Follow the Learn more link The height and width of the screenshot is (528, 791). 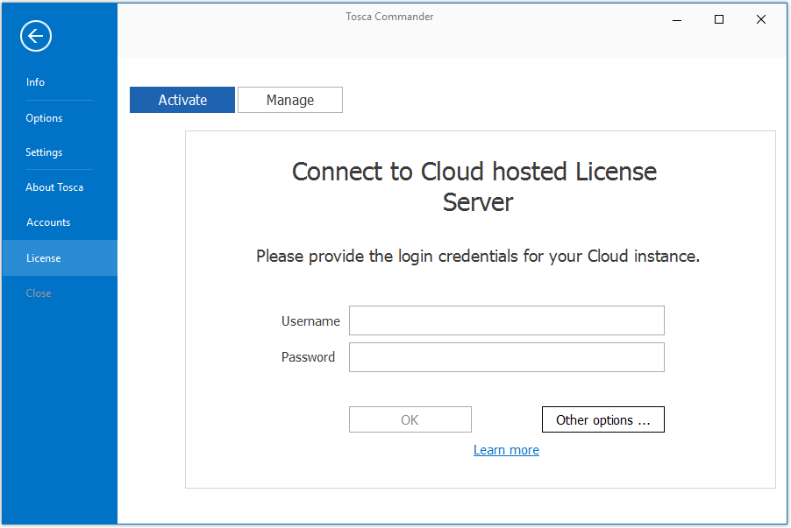(506, 450)
